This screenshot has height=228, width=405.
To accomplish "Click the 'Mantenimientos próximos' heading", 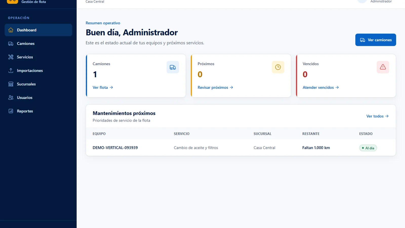I will 124,113.
